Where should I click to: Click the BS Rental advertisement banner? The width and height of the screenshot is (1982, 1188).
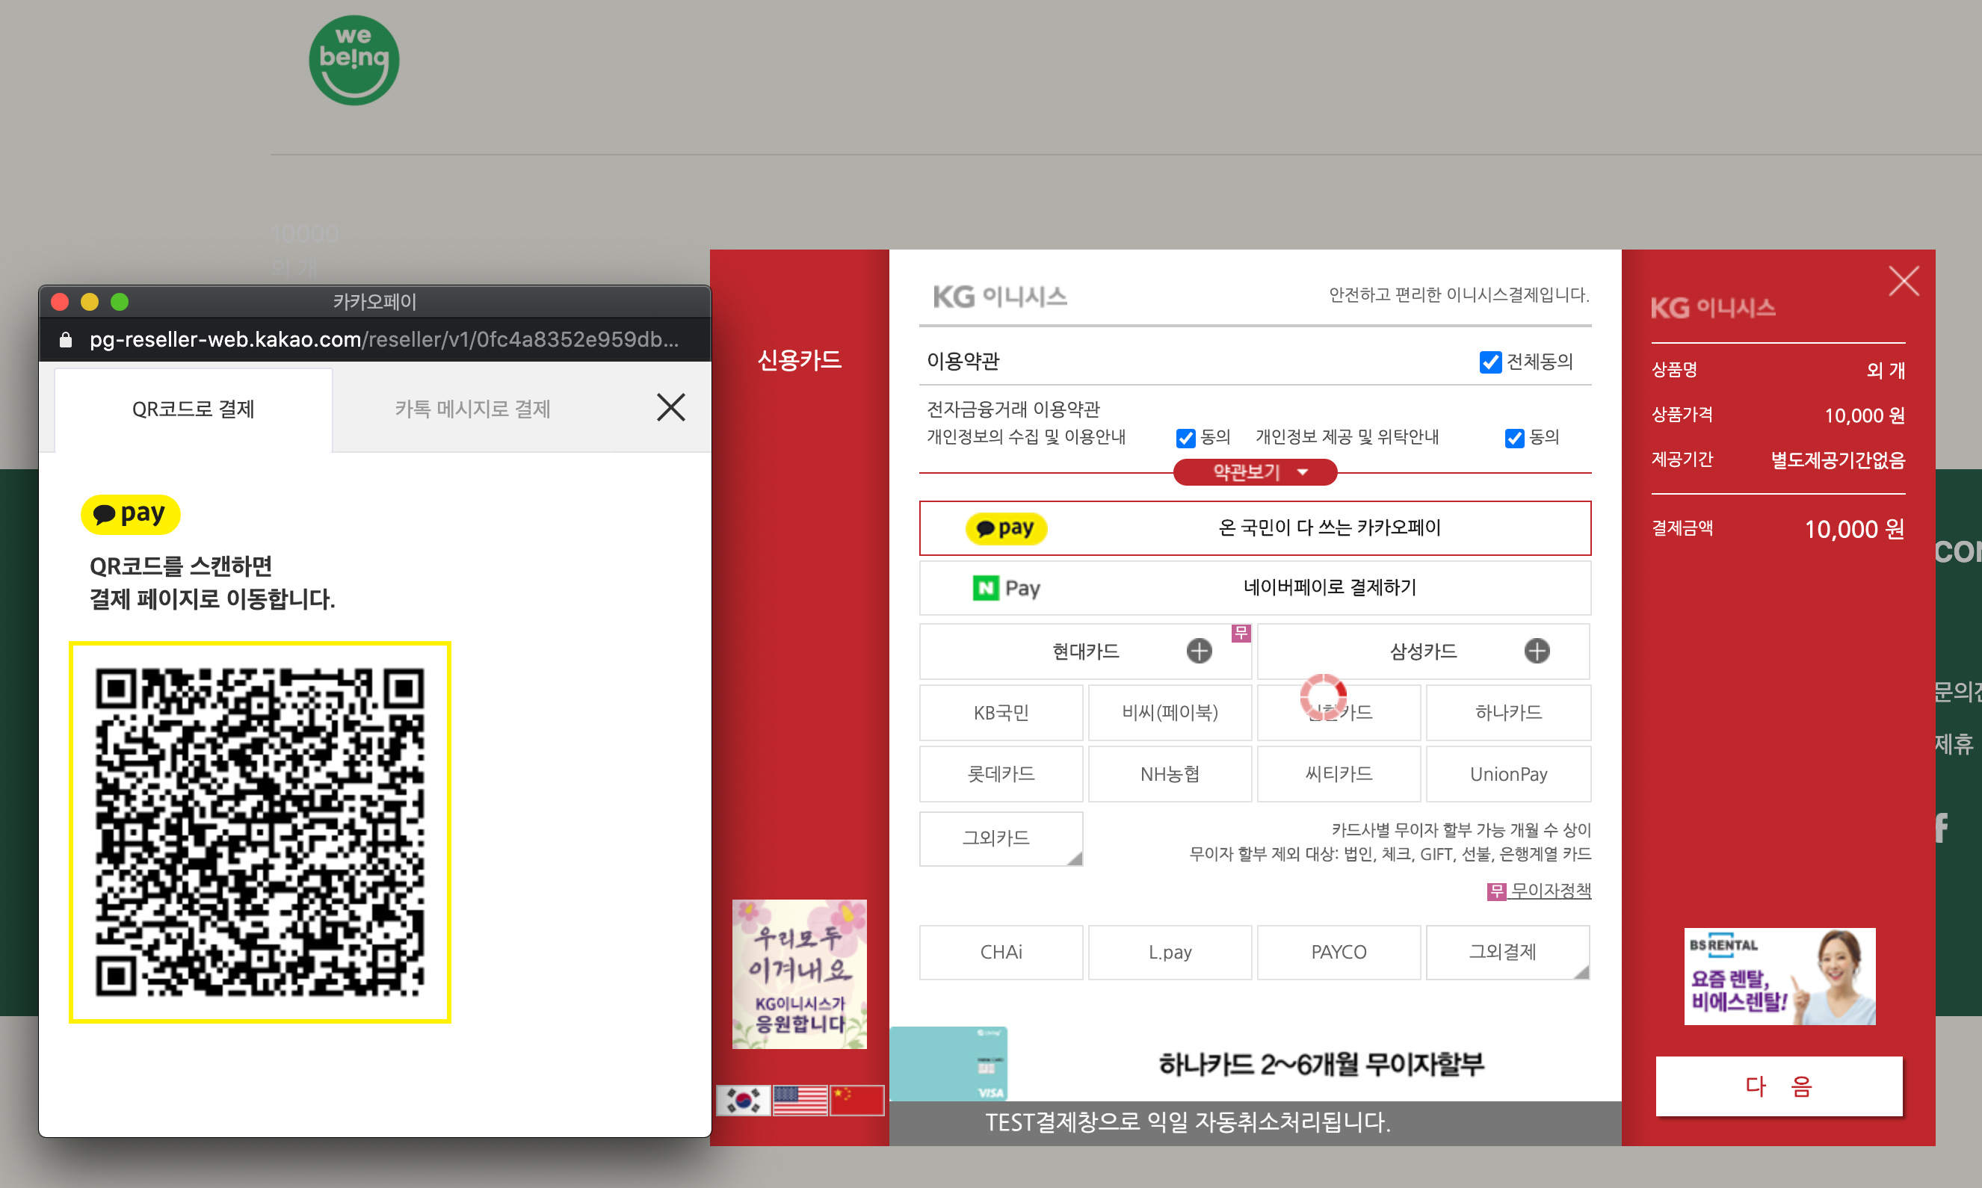(x=1779, y=976)
